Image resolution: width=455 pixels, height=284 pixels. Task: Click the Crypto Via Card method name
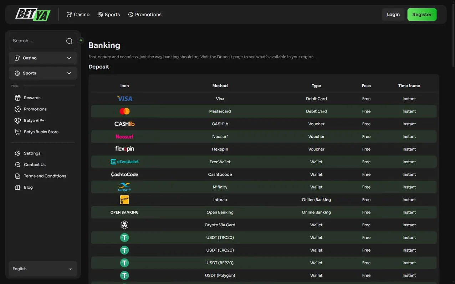(x=220, y=225)
